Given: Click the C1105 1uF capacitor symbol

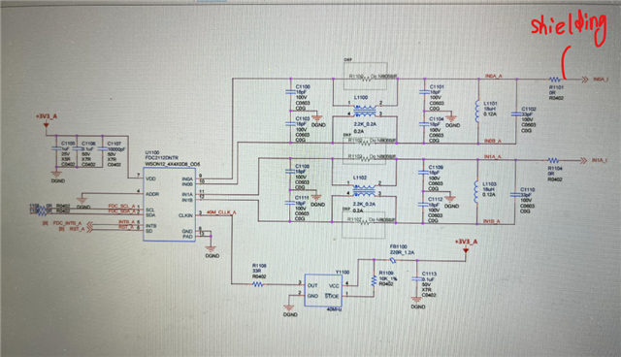Looking at the screenshot, I should pos(56,148).
